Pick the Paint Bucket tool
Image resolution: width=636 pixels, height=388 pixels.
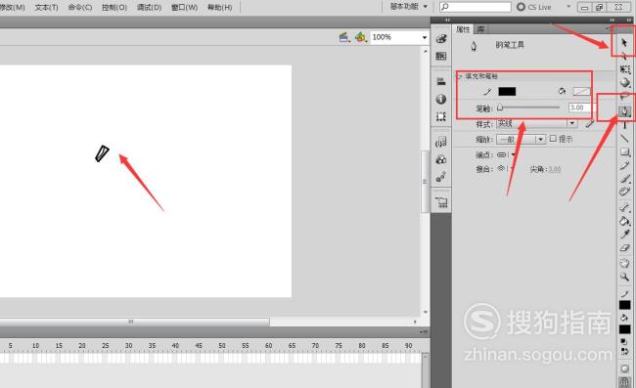[x=624, y=221]
